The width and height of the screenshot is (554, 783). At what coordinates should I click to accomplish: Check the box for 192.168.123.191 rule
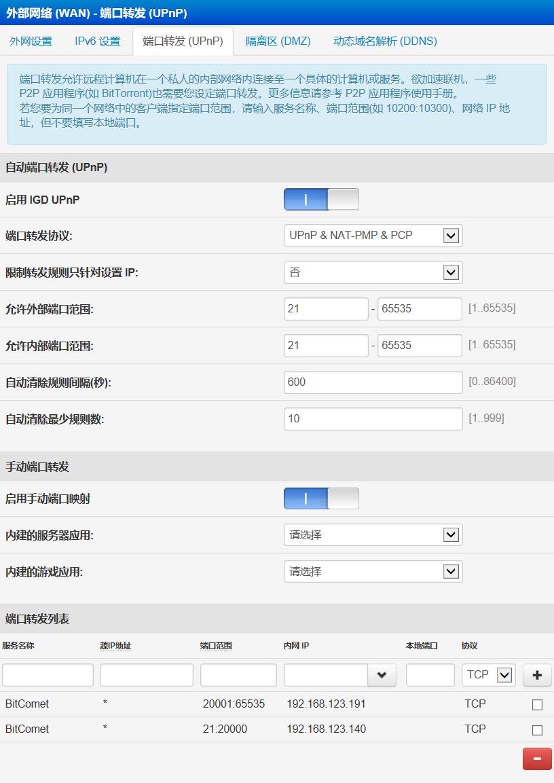click(x=537, y=705)
